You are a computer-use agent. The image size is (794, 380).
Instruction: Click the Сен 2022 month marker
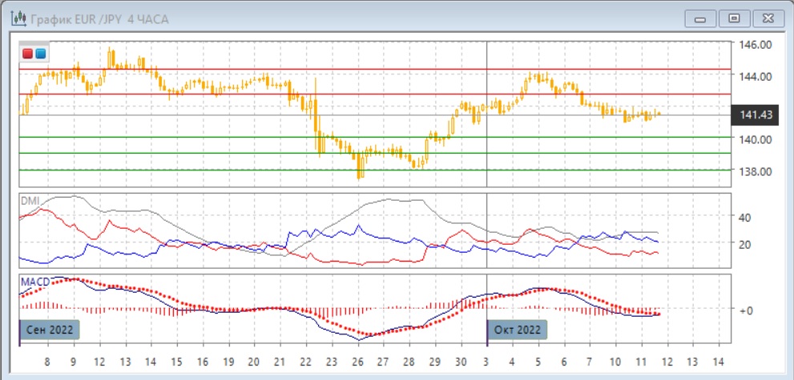(x=49, y=330)
